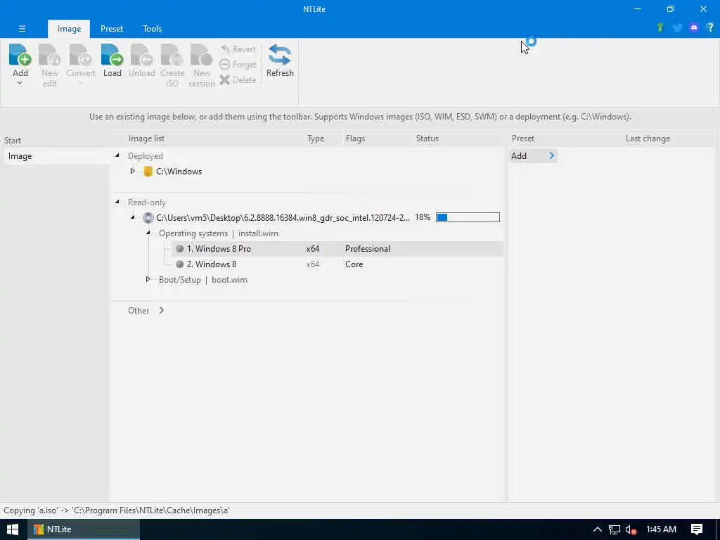Select Image in the Start sidebar
720x540 pixels.
click(56, 156)
